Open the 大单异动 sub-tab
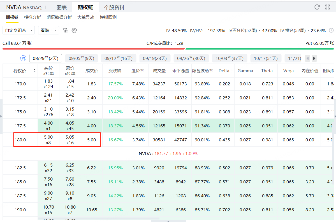 pos(85,17)
